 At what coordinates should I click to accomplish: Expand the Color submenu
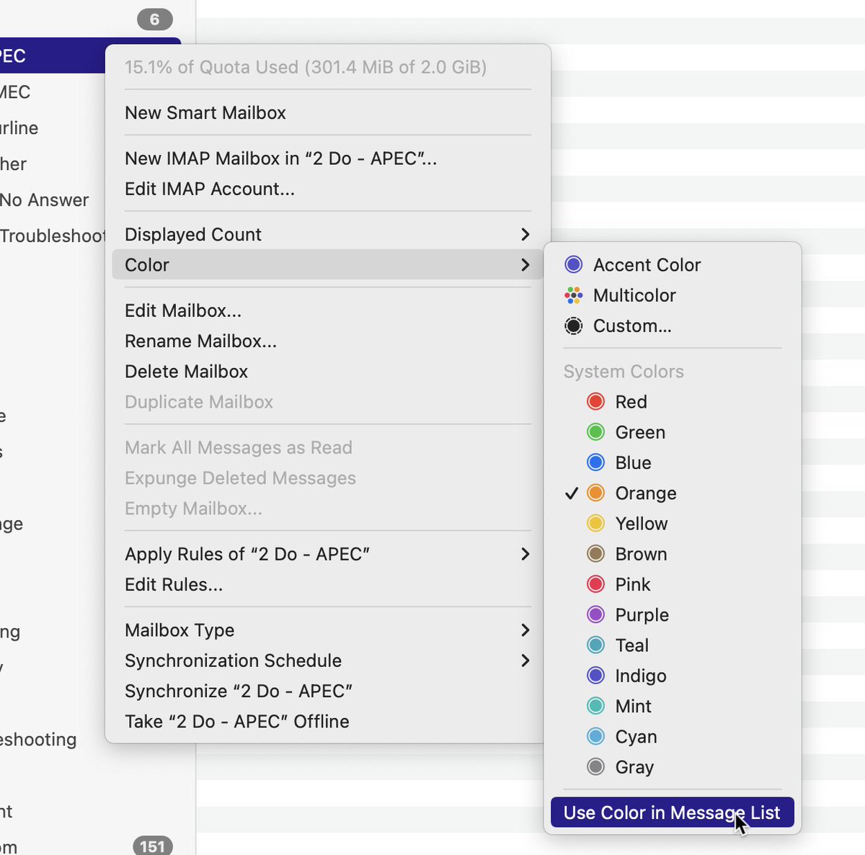327,264
